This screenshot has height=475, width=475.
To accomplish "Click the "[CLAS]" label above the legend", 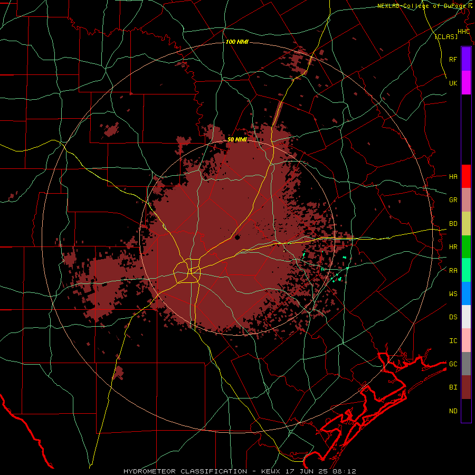I will (x=446, y=36).
